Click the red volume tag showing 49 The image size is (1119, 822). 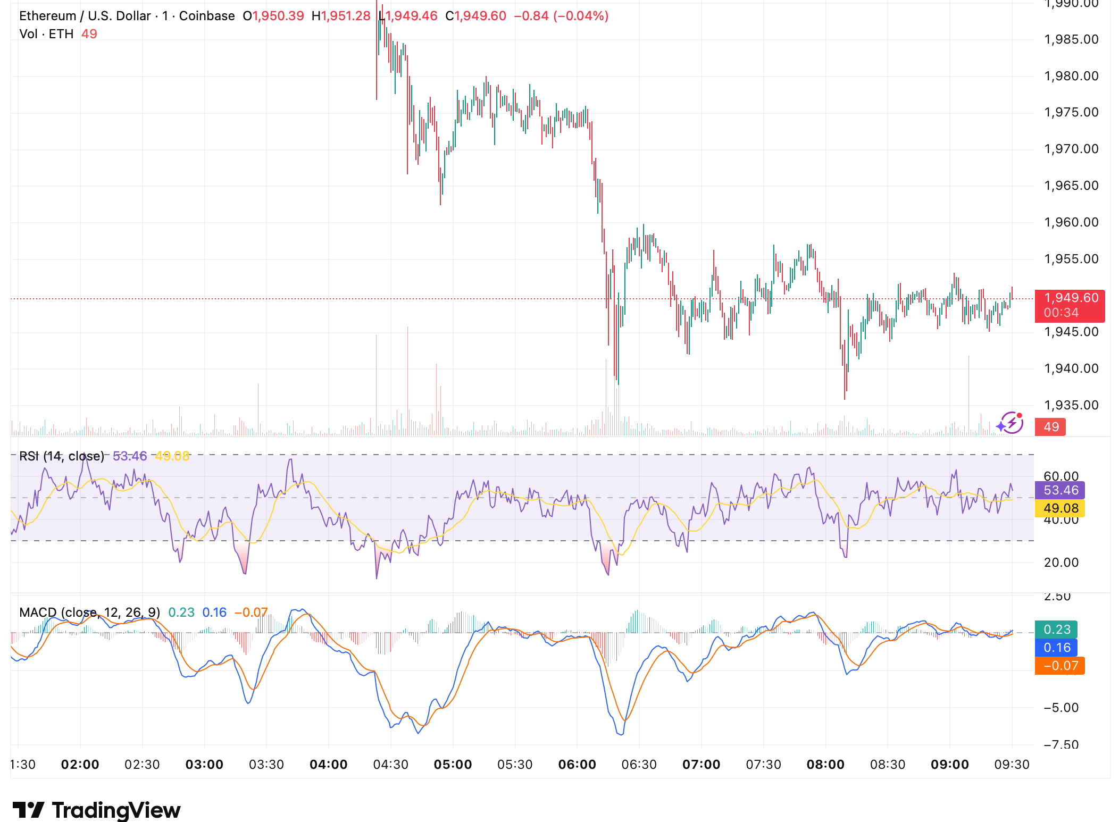pyautogui.click(x=1050, y=427)
